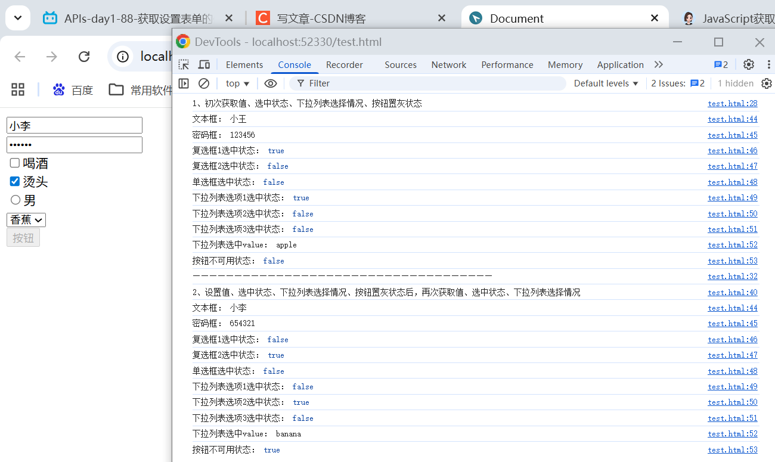Go forward in browser history
775x462 pixels.
(52, 57)
